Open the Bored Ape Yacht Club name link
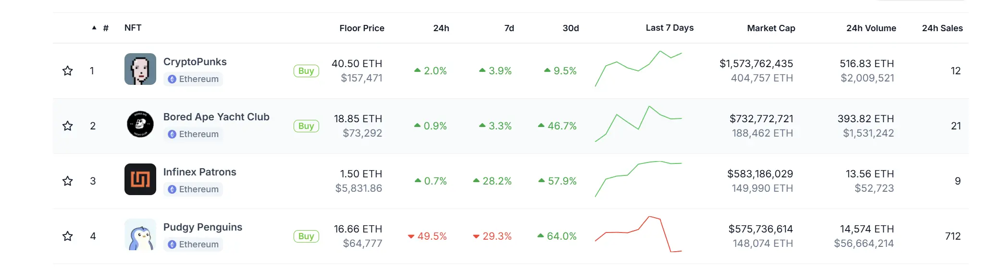The height and width of the screenshot is (267, 992). click(x=216, y=117)
